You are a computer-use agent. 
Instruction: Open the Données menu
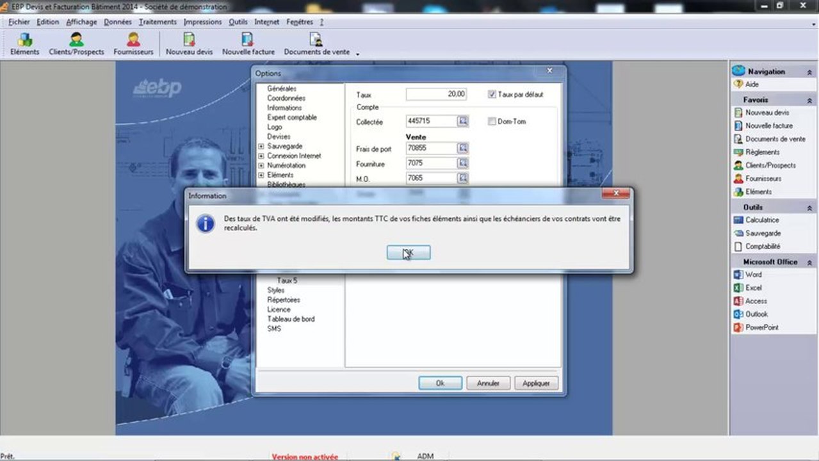(x=118, y=22)
